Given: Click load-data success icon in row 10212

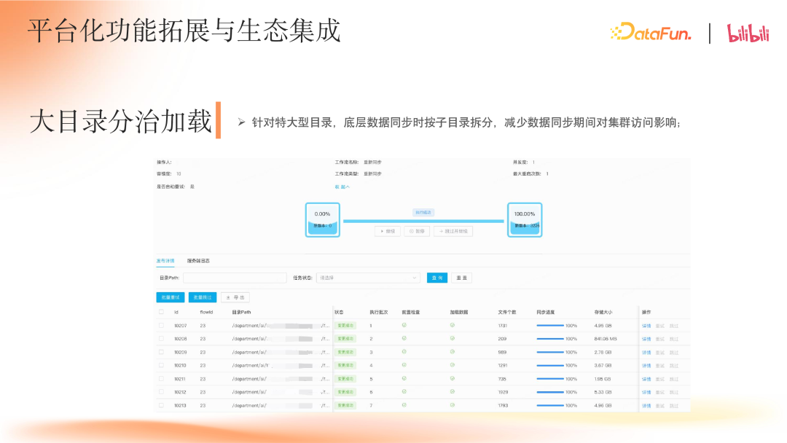Looking at the screenshot, I should tap(453, 391).
